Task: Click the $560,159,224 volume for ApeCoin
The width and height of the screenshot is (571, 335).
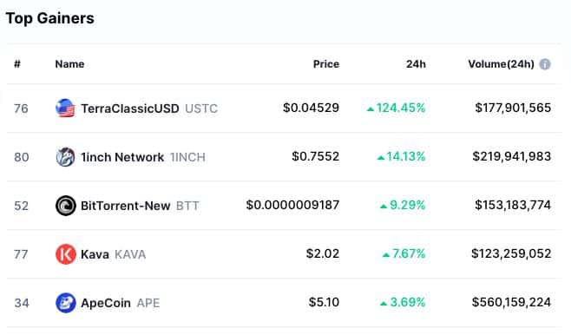Action: click(511, 302)
